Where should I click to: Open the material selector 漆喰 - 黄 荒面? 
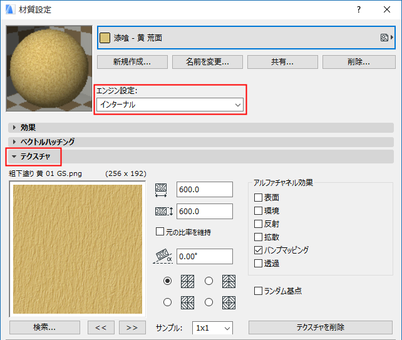246,38
